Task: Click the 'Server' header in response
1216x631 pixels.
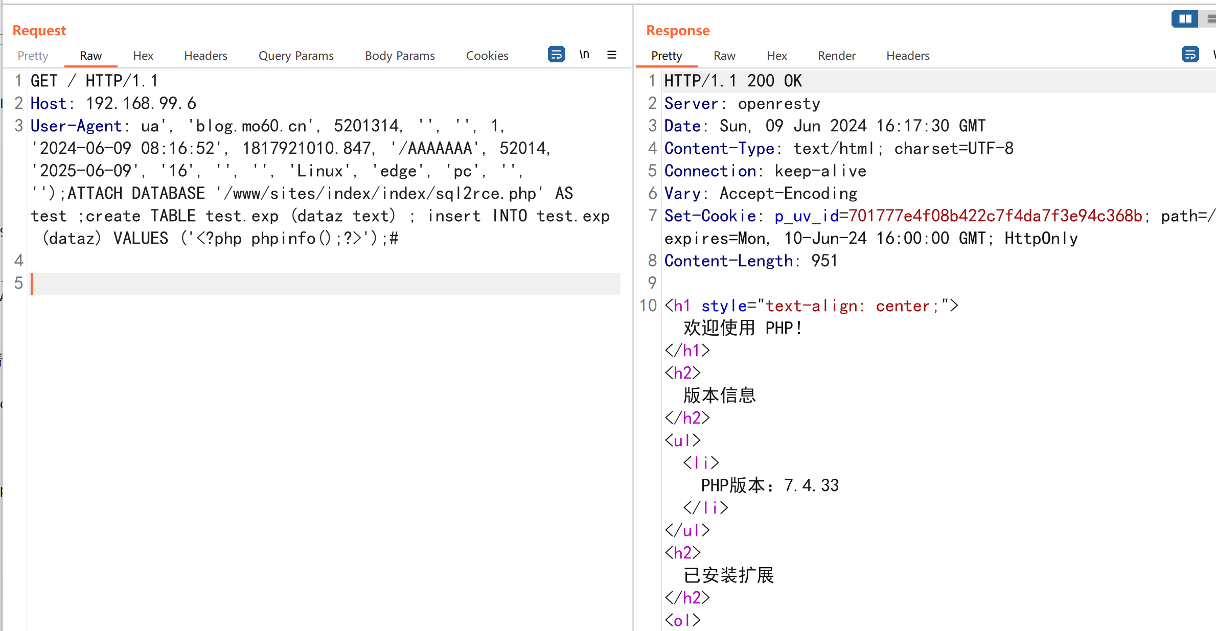Action: [691, 103]
